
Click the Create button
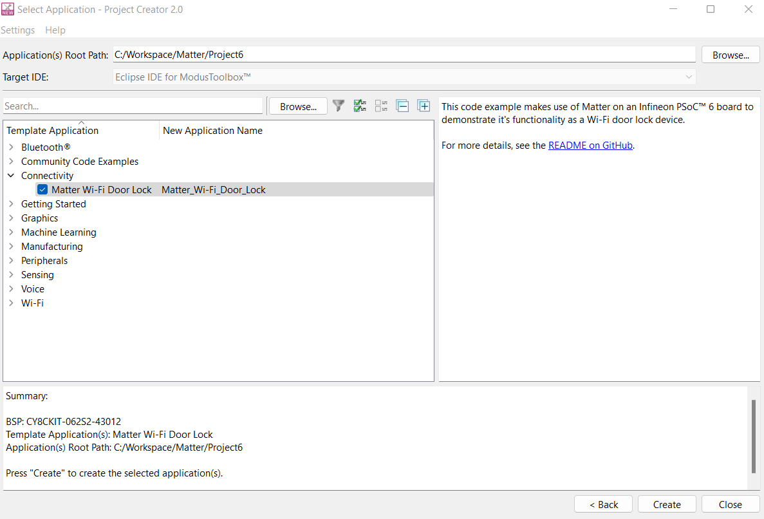coord(667,504)
